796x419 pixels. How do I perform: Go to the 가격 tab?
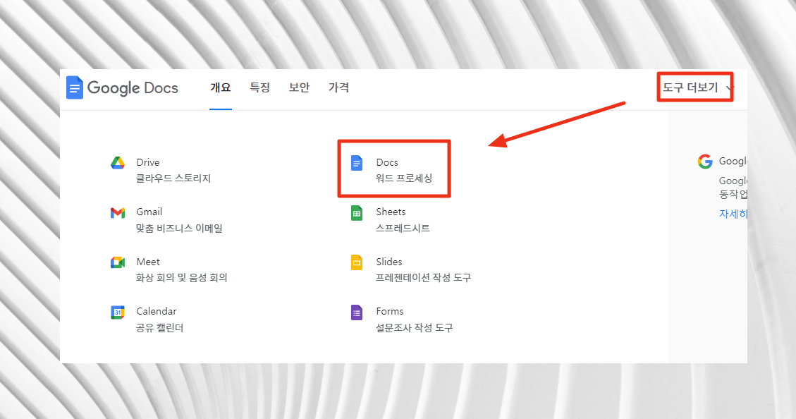[x=338, y=87]
